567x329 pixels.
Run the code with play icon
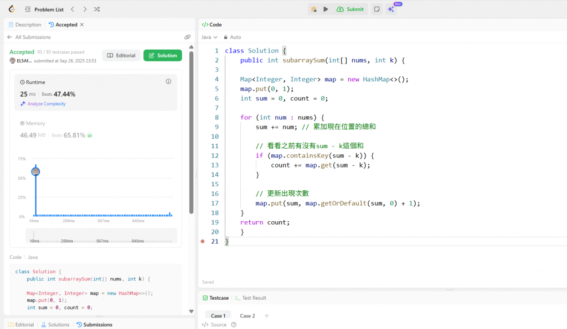(326, 9)
